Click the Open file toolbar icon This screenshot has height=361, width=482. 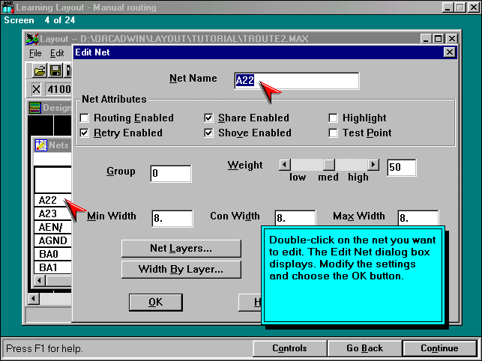(39, 70)
